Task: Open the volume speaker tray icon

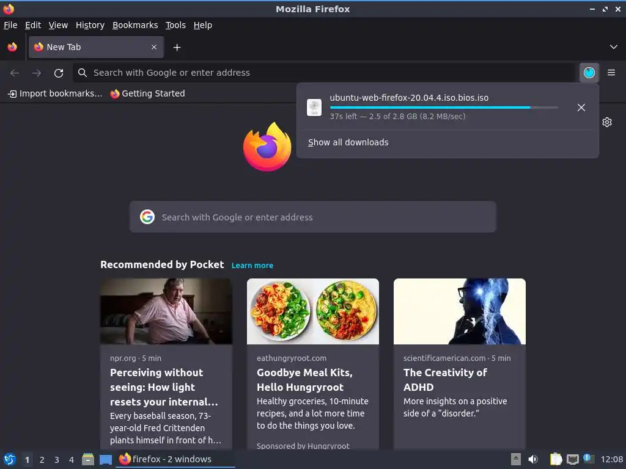Action: tap(533, 459)
